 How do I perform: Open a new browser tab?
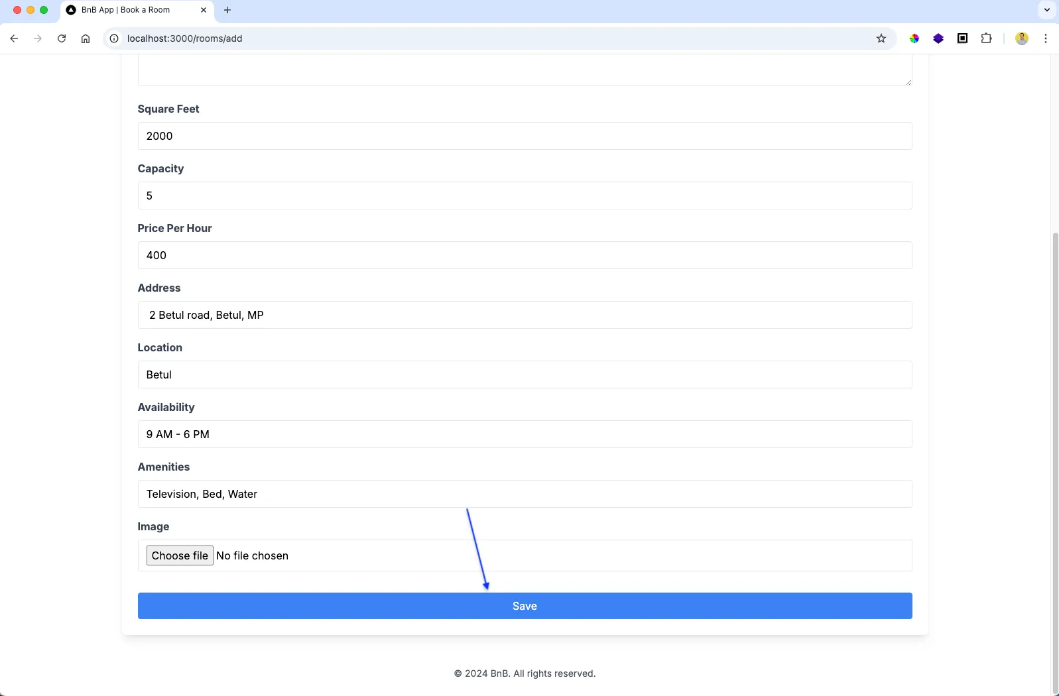tap(227, 10)
